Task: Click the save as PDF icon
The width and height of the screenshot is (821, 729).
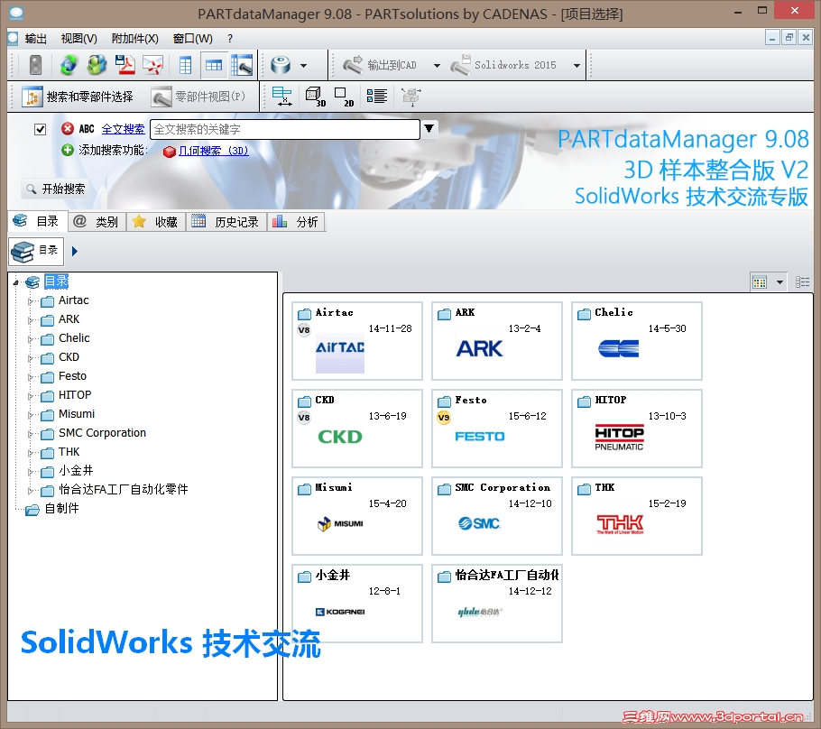Action: pos(125,65)
